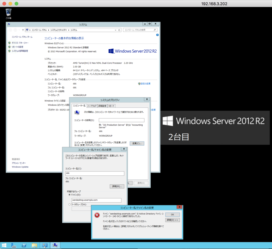Open the Windows Start button
This screenshot has width=272, height=249.
point(4,245)
